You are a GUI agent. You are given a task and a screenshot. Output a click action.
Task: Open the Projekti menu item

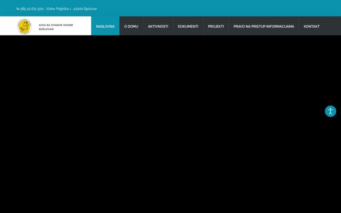coord(216,26)
